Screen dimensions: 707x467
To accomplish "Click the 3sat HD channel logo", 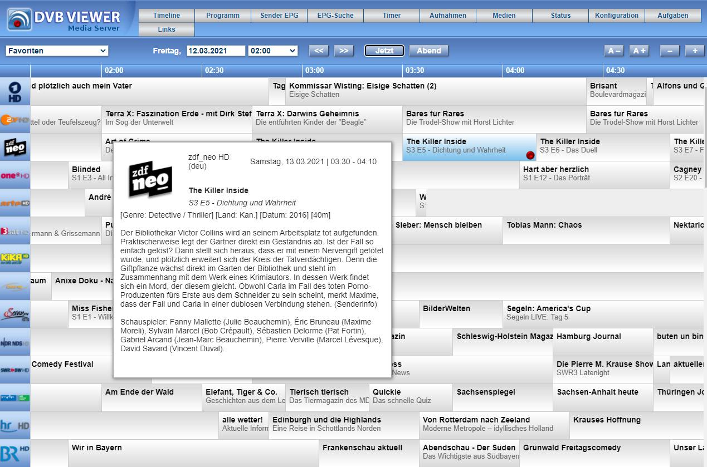I will point(14,231).
